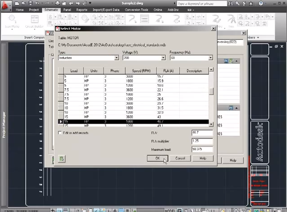The height and width of the screenshot is (212, 287).
Task: Click the motor table scroll down arrow
Action: tap(211, 124)
